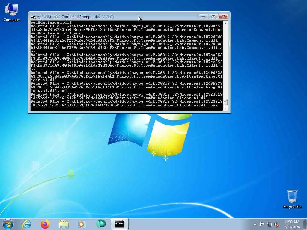307x230 pixels.
Task: Launch Internet Explorer from the taskbar
Action: pos(27,224)
